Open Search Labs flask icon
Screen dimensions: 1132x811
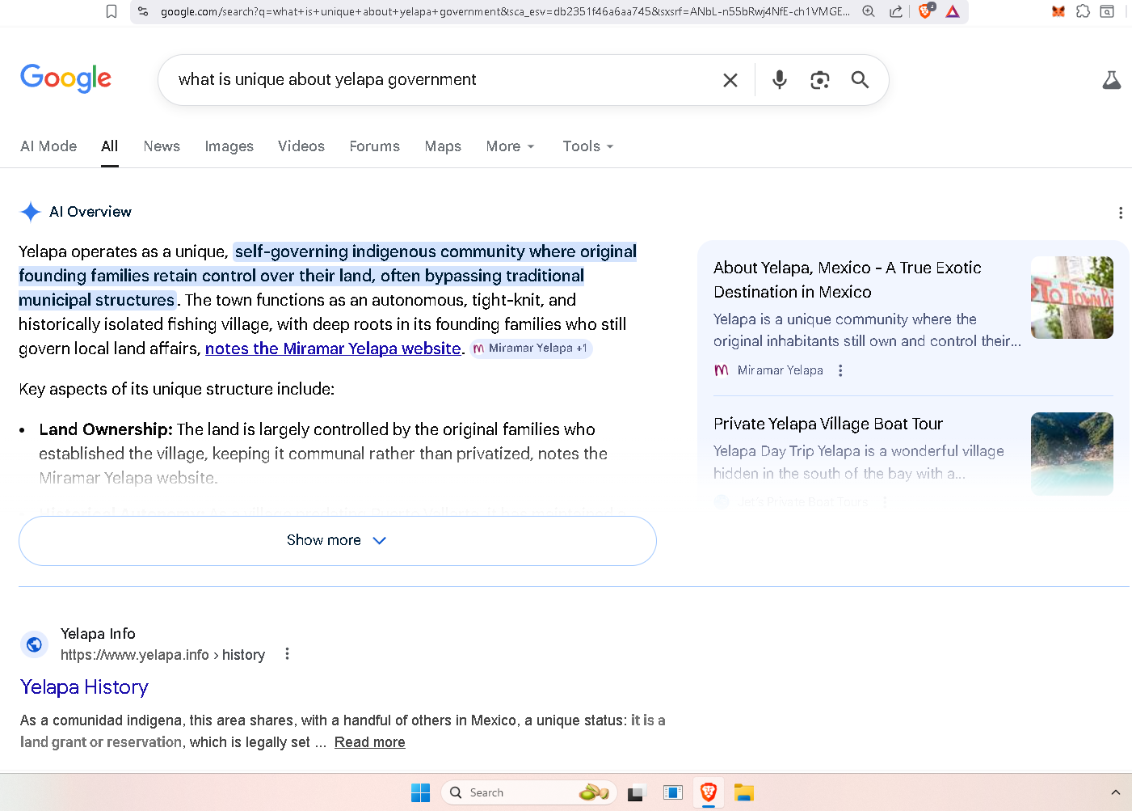(1111, 79)
